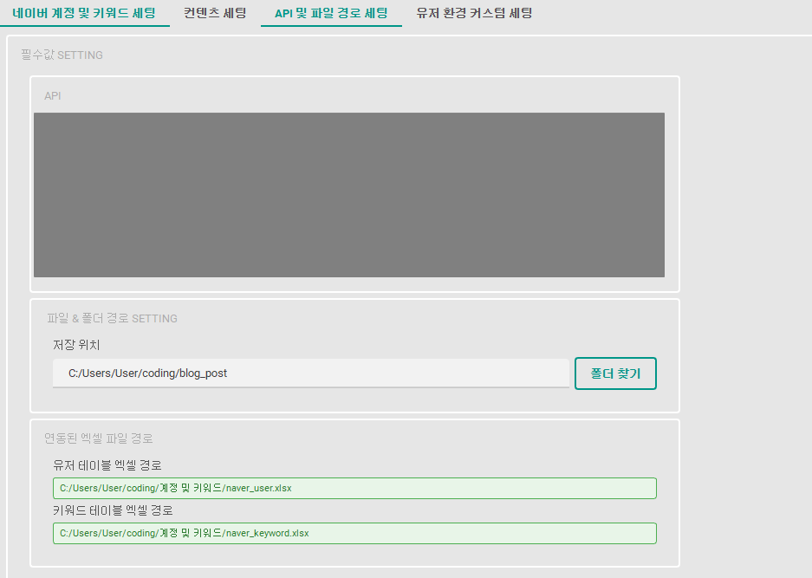The image size is (812, 578).
Task: Click the 파일 & 폴더 경로 SETTING heading
Action: [112, 318]
